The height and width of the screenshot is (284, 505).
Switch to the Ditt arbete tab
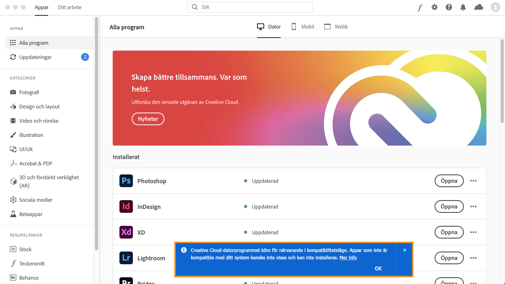69,7
